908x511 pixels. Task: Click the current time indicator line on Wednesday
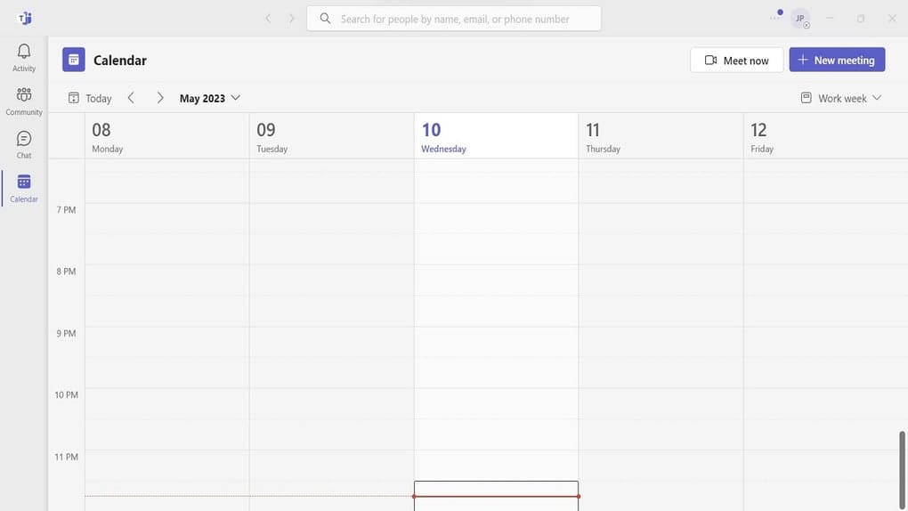(x=496, y=496)
